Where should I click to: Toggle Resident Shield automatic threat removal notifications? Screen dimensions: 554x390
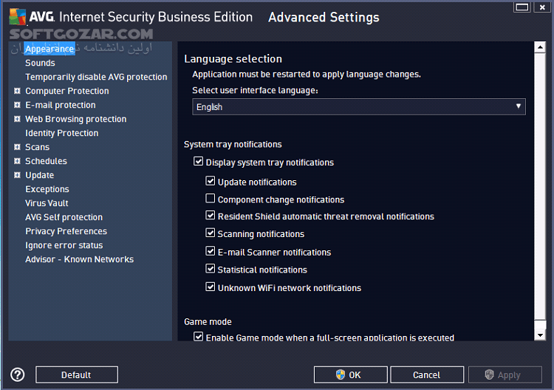(211, 215)
